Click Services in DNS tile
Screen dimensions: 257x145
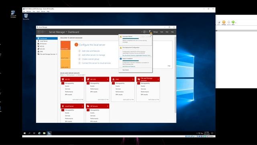118,89
